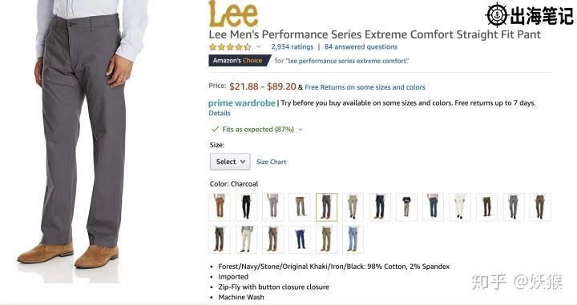Open the 2,934 ratings link
The image size is (577, 305).
[x=293, y=46]
